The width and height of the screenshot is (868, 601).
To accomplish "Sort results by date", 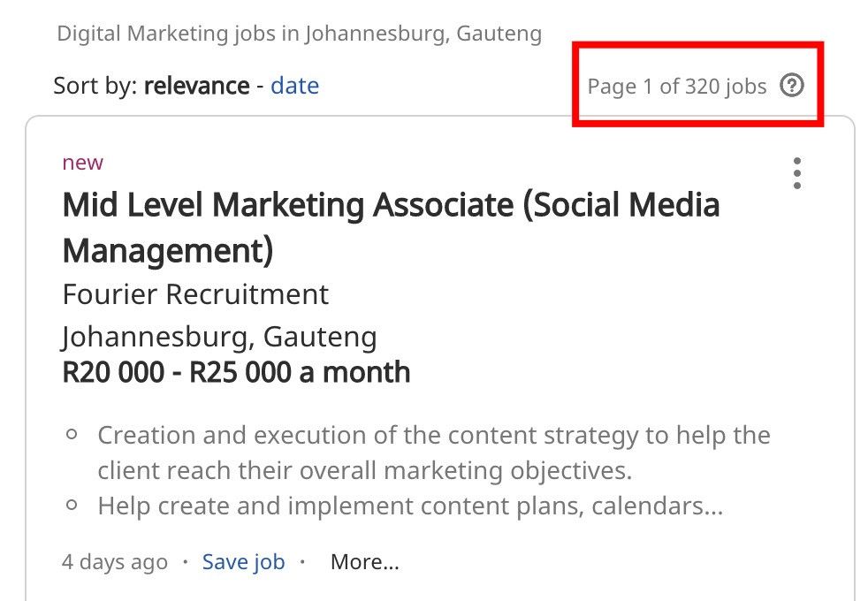I will tap(294, 85).
